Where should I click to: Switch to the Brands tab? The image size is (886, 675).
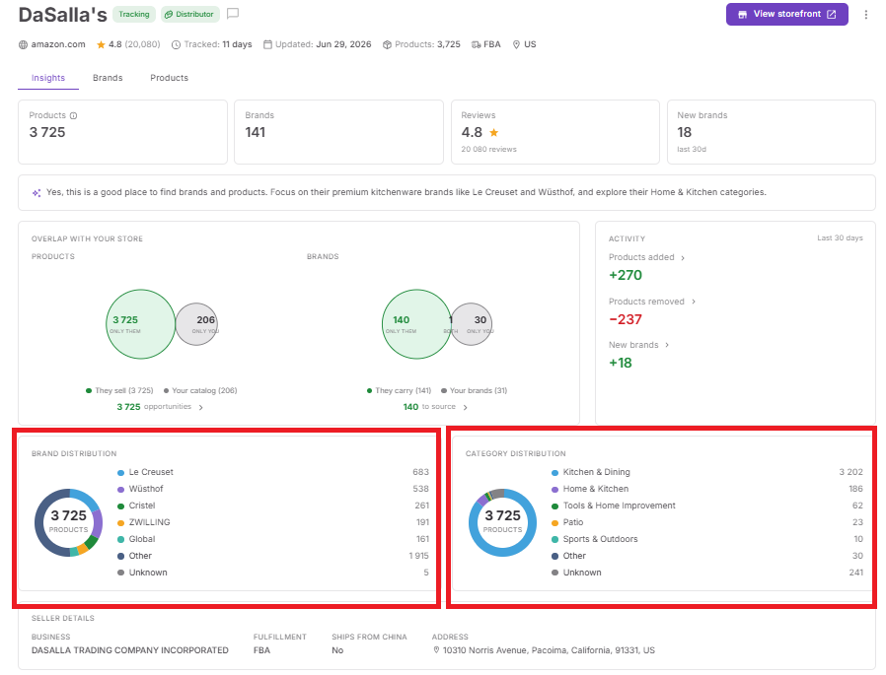point(108,78)
